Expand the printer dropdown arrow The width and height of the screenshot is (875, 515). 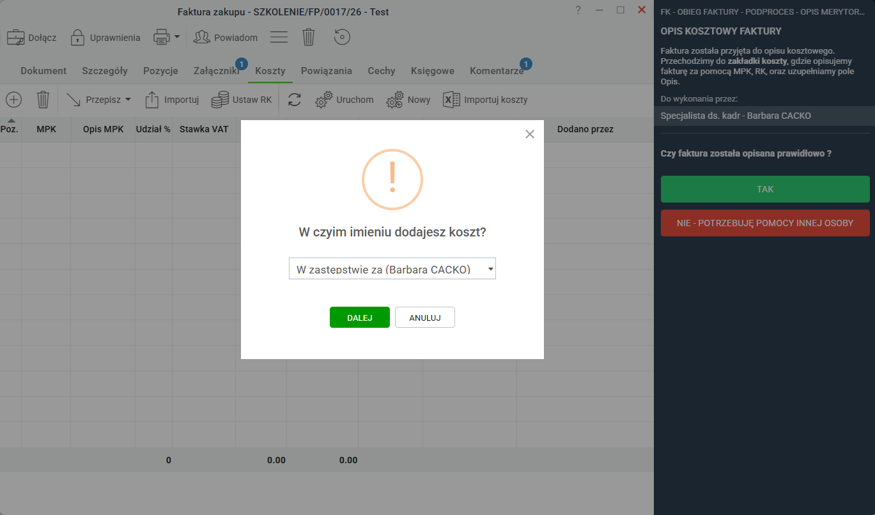[x=177, y=37]
